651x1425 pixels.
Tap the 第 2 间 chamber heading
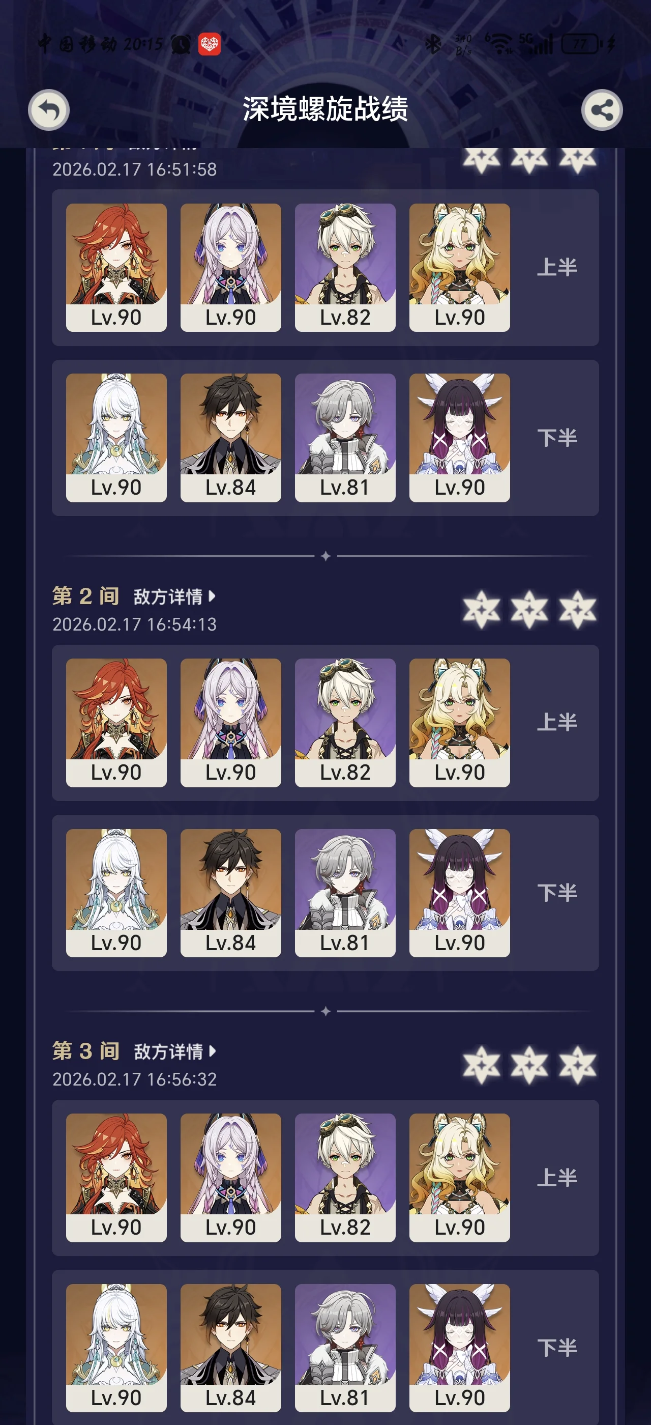click(x=85, y=596)
